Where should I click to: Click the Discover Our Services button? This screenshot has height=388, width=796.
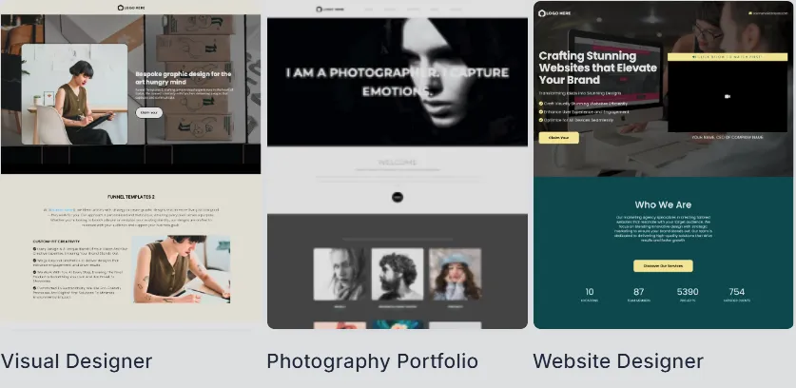(663, 265)
